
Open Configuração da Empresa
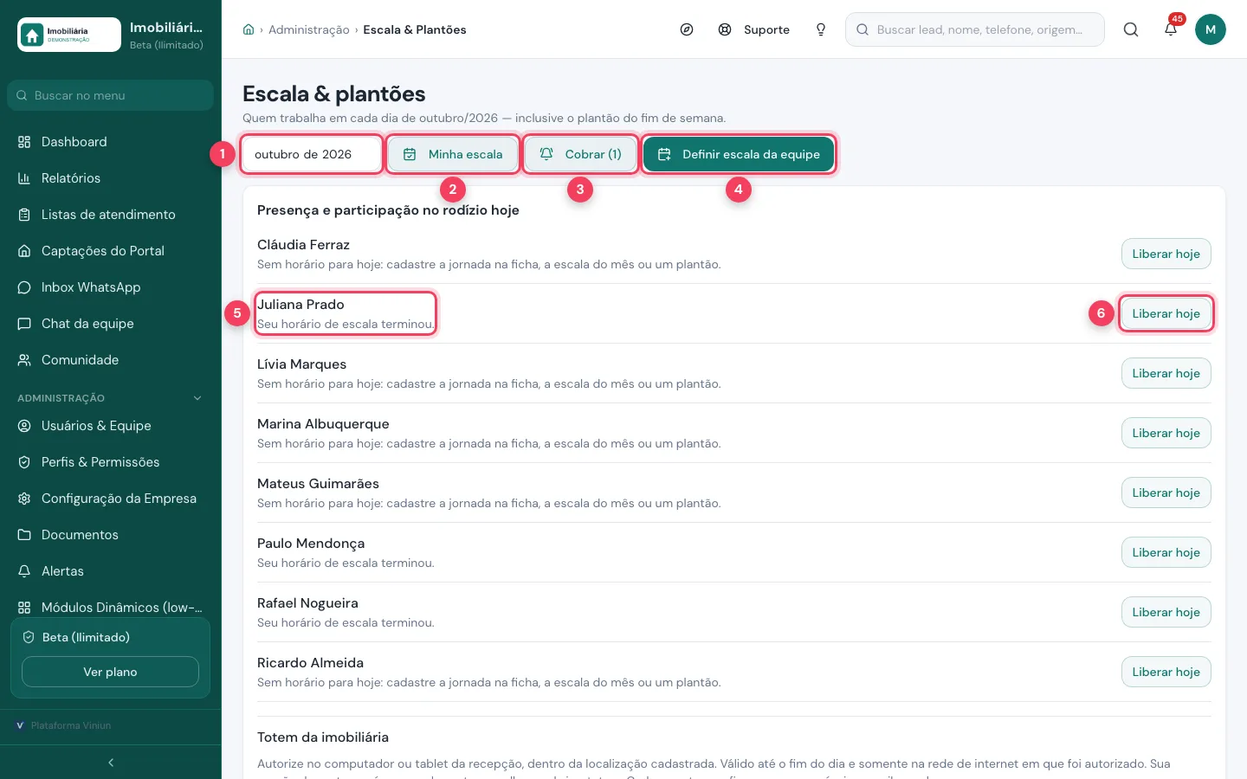point(110,499)
